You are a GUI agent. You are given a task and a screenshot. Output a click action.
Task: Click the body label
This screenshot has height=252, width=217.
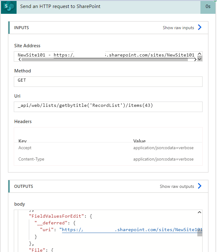[20, 204]
